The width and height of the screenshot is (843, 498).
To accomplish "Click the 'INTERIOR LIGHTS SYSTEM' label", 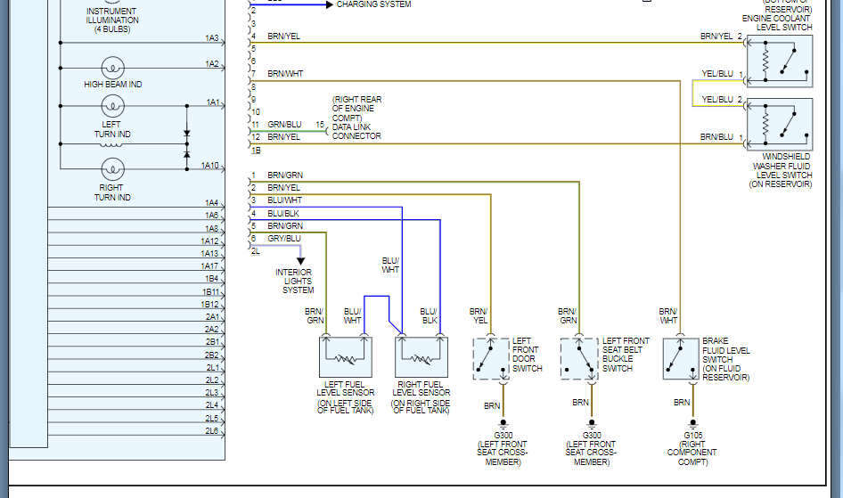I will click(295, 281).
